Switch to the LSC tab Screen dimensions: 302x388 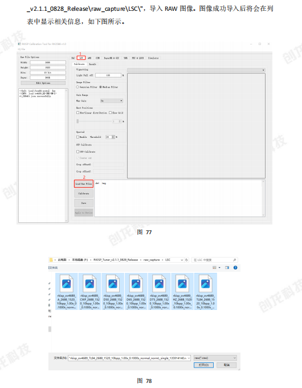(81, 58)
